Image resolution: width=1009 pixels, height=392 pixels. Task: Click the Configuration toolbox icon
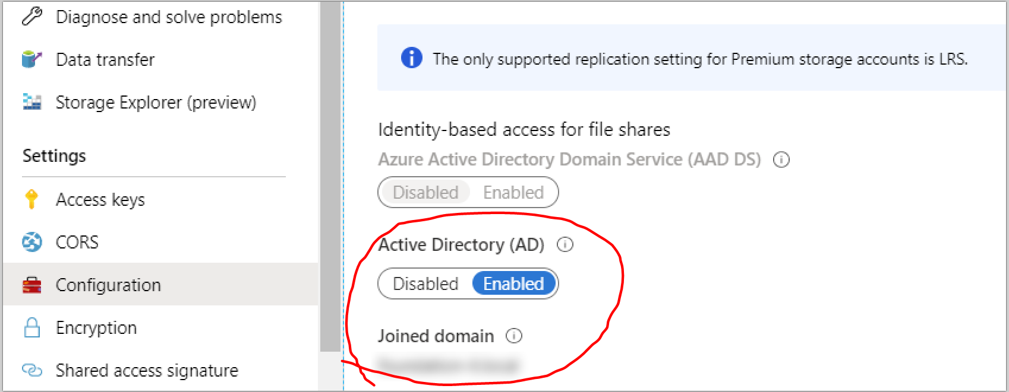click(x=31, y=285)
